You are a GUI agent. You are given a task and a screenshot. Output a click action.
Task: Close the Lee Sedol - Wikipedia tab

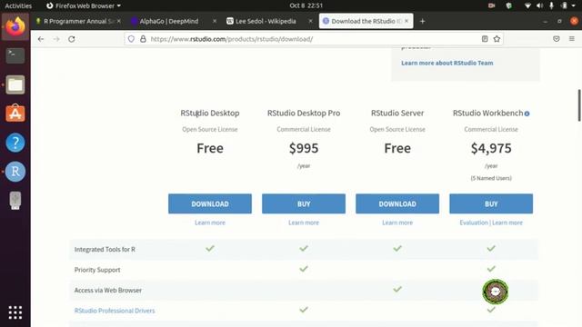(x=311, y=22)
